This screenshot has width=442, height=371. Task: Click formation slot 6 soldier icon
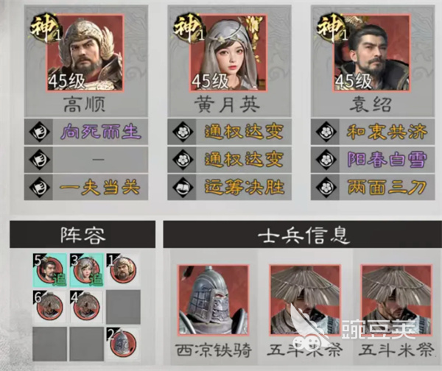pyautogui.click(x=49, y=307)
